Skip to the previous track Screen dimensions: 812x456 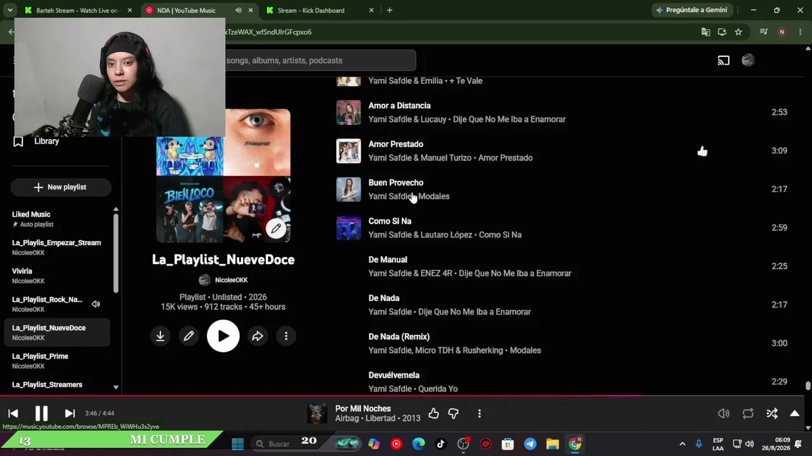tap(13, 414)
